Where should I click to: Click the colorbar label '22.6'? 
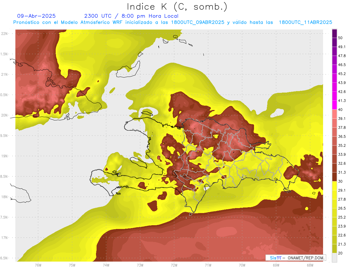(342, 235)
